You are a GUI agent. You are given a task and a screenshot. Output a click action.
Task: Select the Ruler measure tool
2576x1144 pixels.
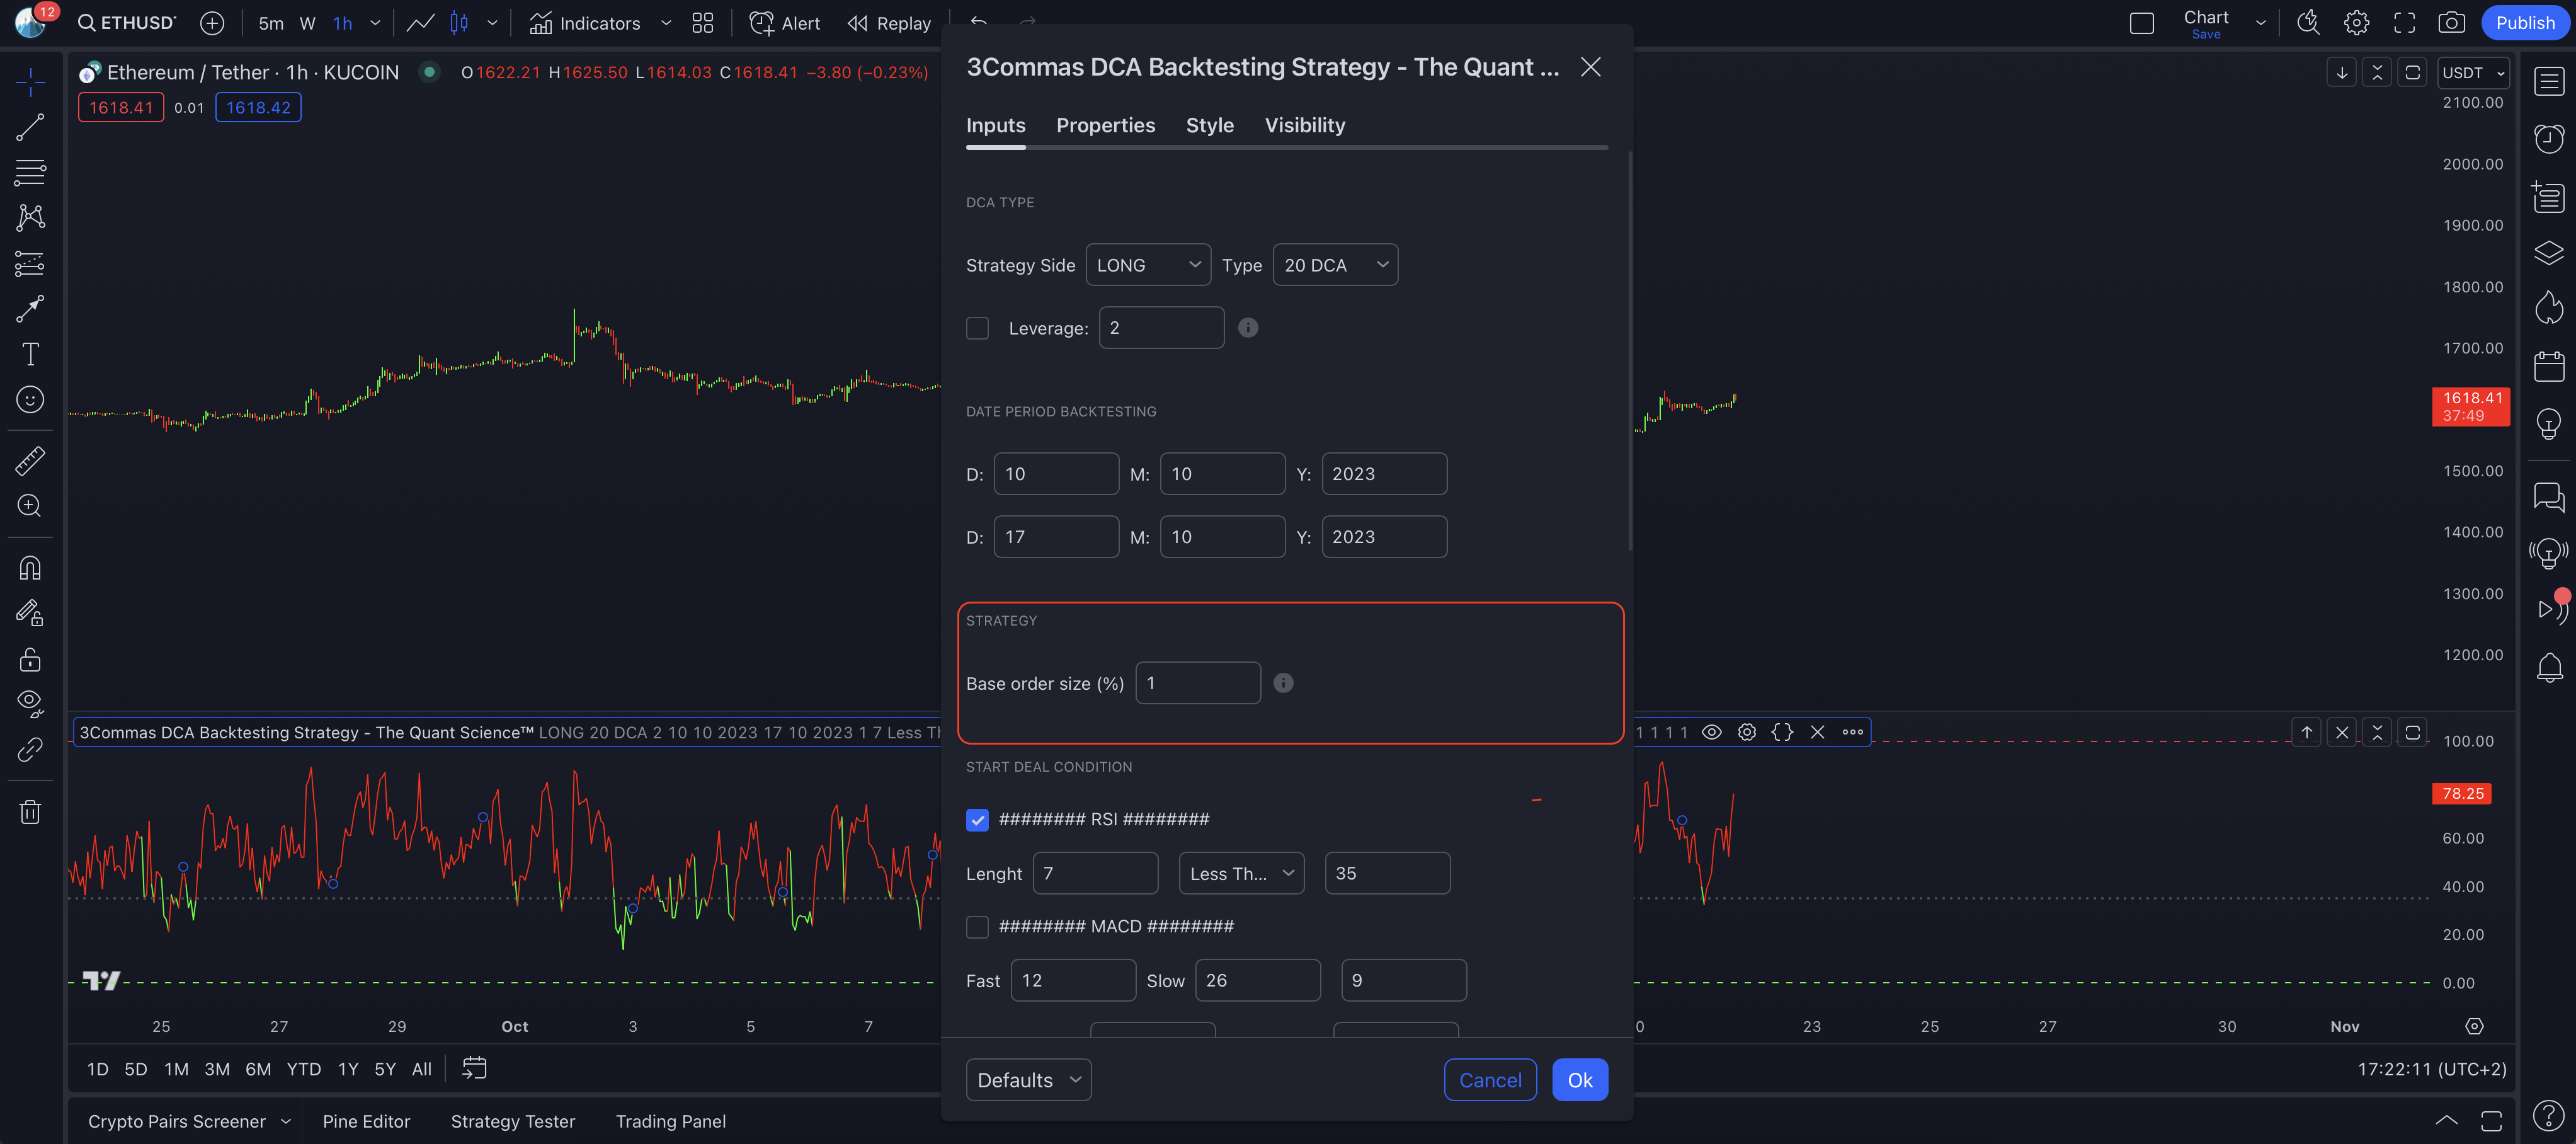click(x=30, y=461)
